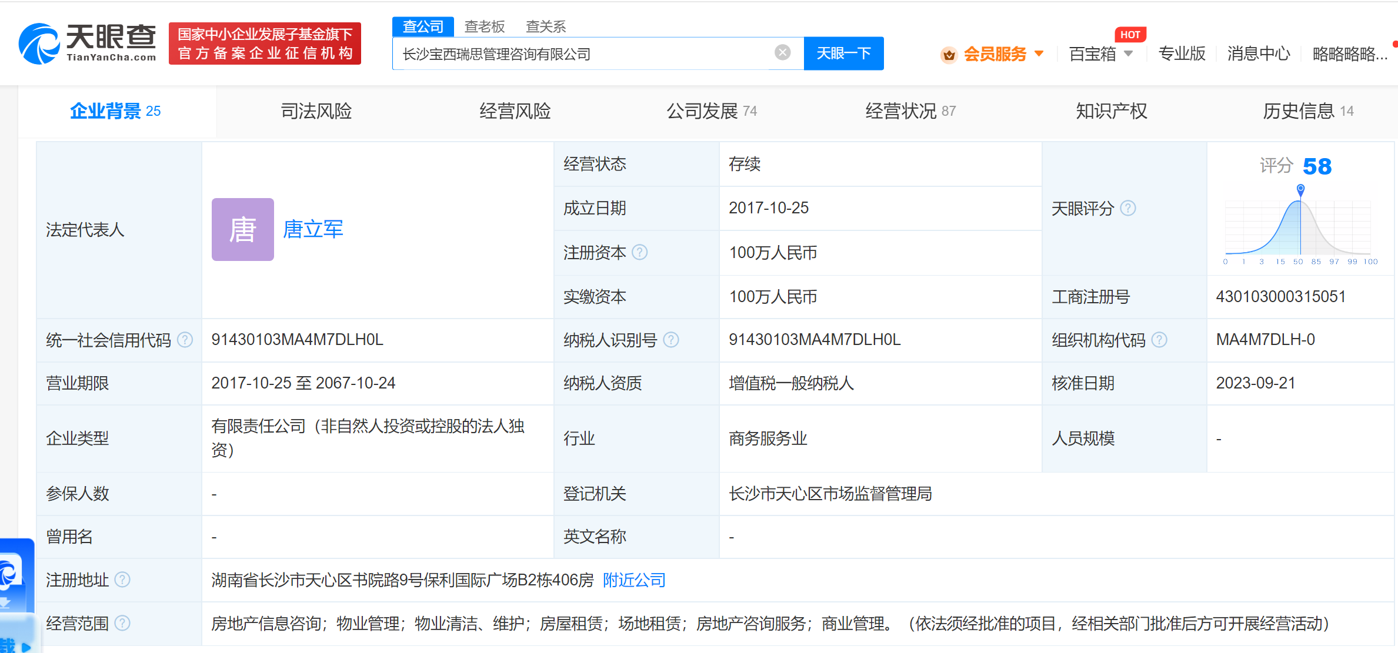
Task: Click the VIP crown icon beside 会员服务
Action: point(949,55)
